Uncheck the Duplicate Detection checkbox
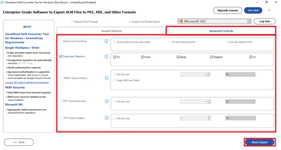This screenshot has width=281, height=150. point(61,56)
